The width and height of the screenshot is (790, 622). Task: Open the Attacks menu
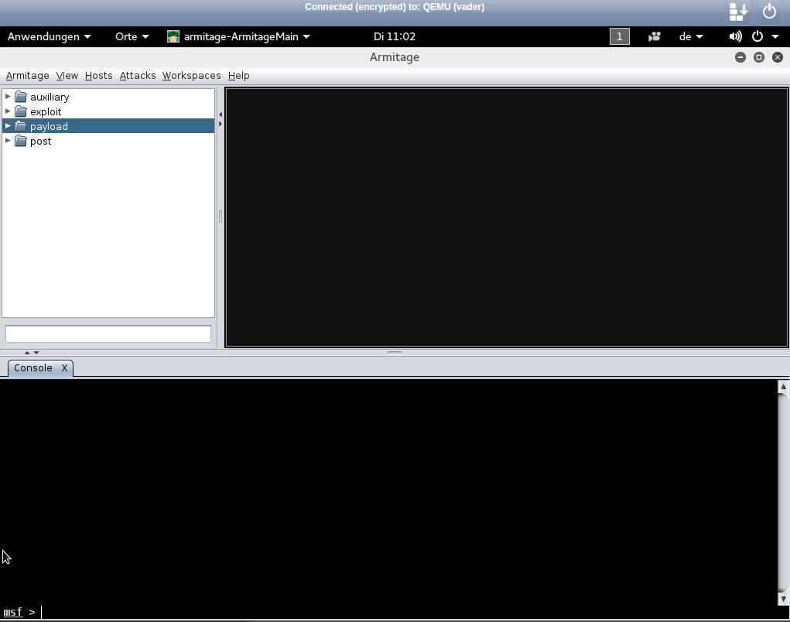click(138, 76)
